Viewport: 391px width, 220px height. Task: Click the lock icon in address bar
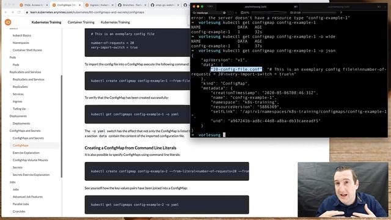pos(27,12)
